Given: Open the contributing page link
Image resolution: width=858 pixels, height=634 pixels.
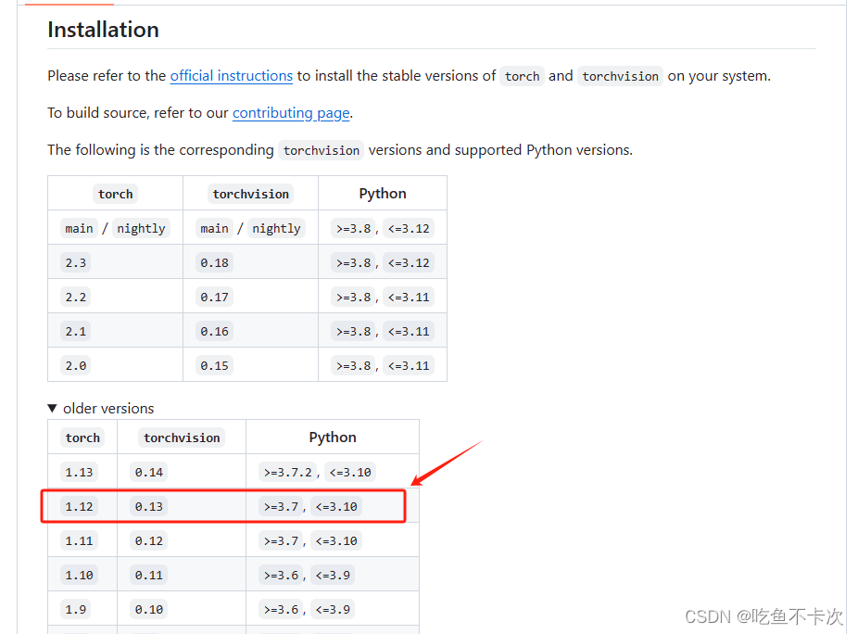Looking at the screenshot, I should click(291, 113).
